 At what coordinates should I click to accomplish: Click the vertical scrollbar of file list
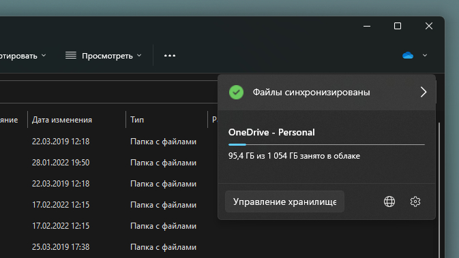coord(439,190)
